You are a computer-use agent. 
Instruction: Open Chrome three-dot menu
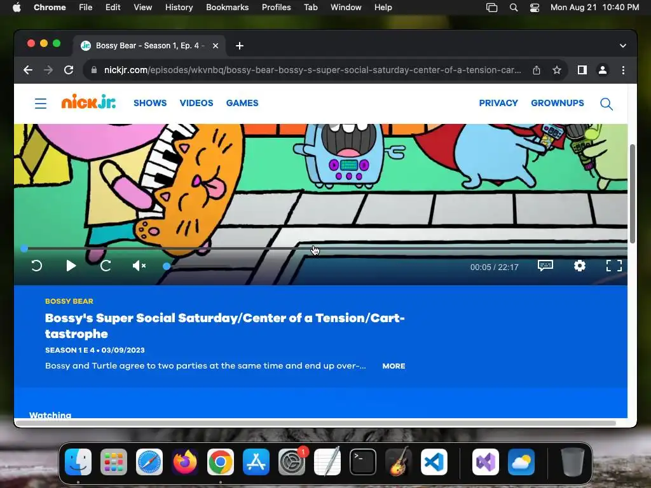pos(623,70)
